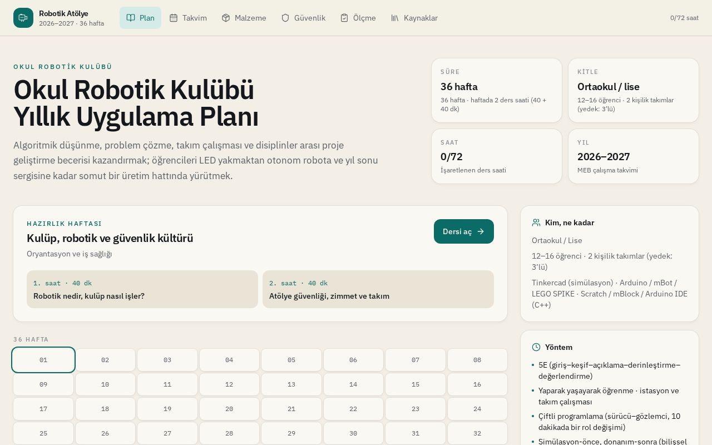Choose week 05 cell
Image resolution: width=712 pixels, height=445 pixels.
point(291,360)
